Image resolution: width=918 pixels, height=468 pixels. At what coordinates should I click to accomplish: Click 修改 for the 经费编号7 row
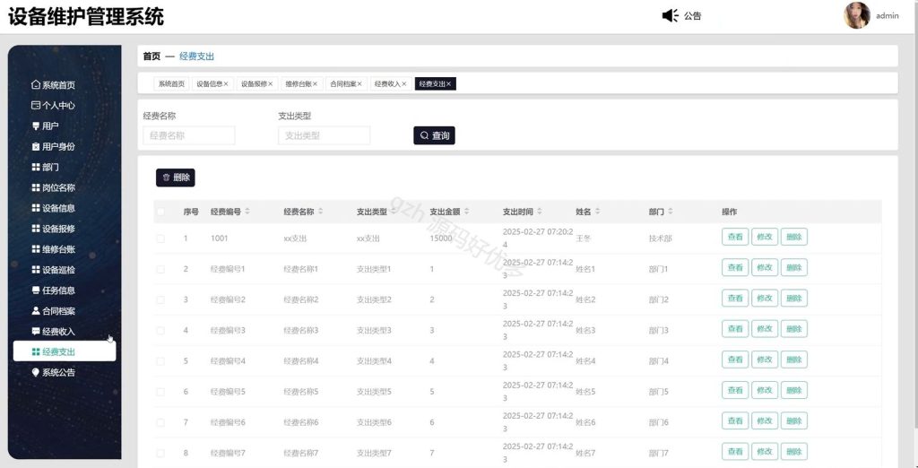click(765, 452)
